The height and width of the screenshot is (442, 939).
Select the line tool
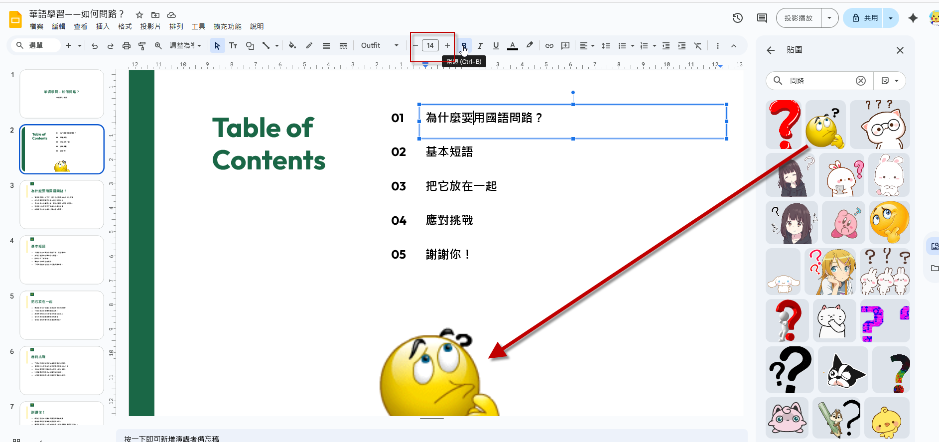coord(266,46)
